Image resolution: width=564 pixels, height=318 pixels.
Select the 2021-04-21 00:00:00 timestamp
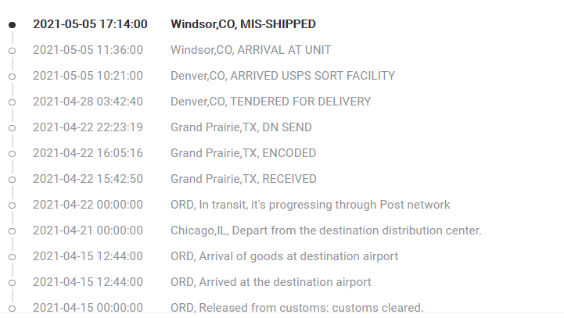(x=88, y=230)
